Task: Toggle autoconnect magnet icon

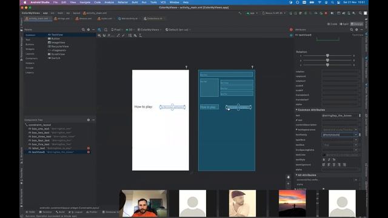Action: (104, 36)
